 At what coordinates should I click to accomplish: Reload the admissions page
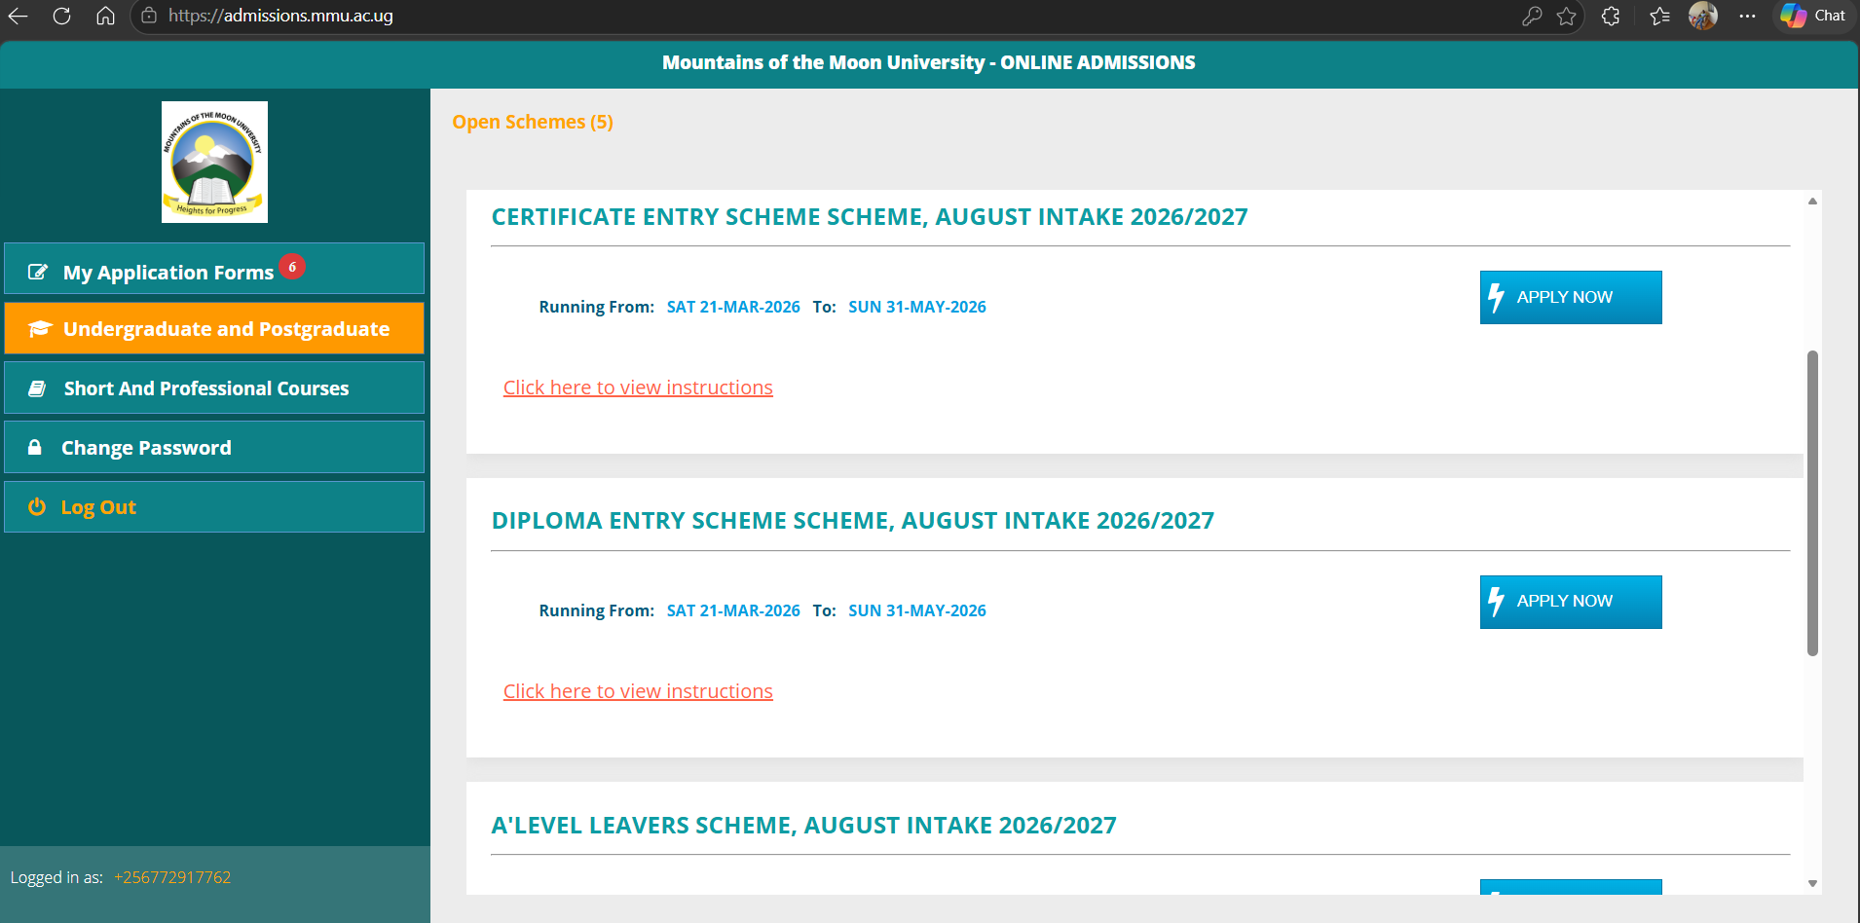[x=61, y=16]
